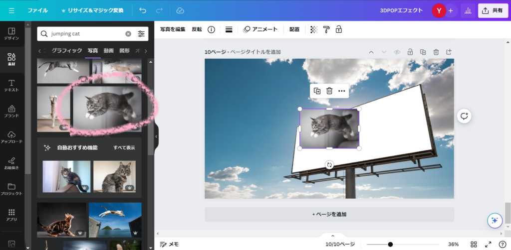Open the border line style icon
Viewport: 511px width, 250px height.
coord(229,29)
